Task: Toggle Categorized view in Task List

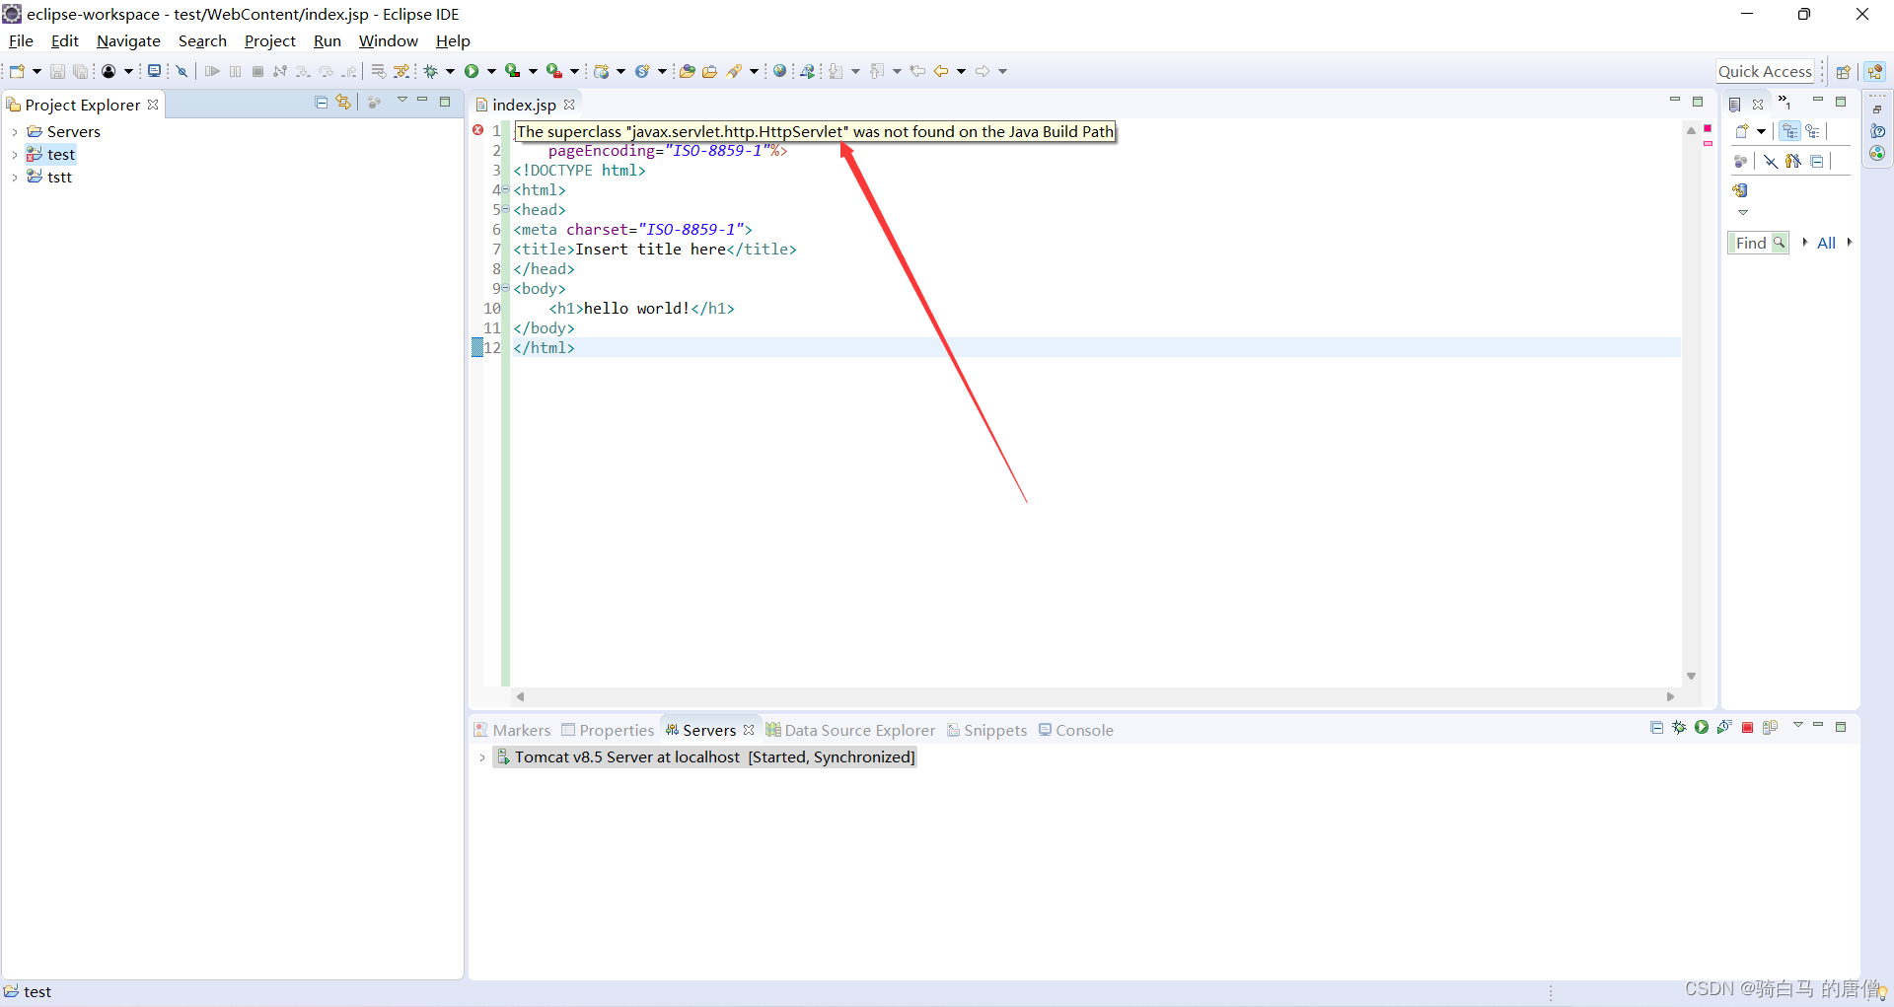Action: pyautogui.click(x=1789, y=131)
